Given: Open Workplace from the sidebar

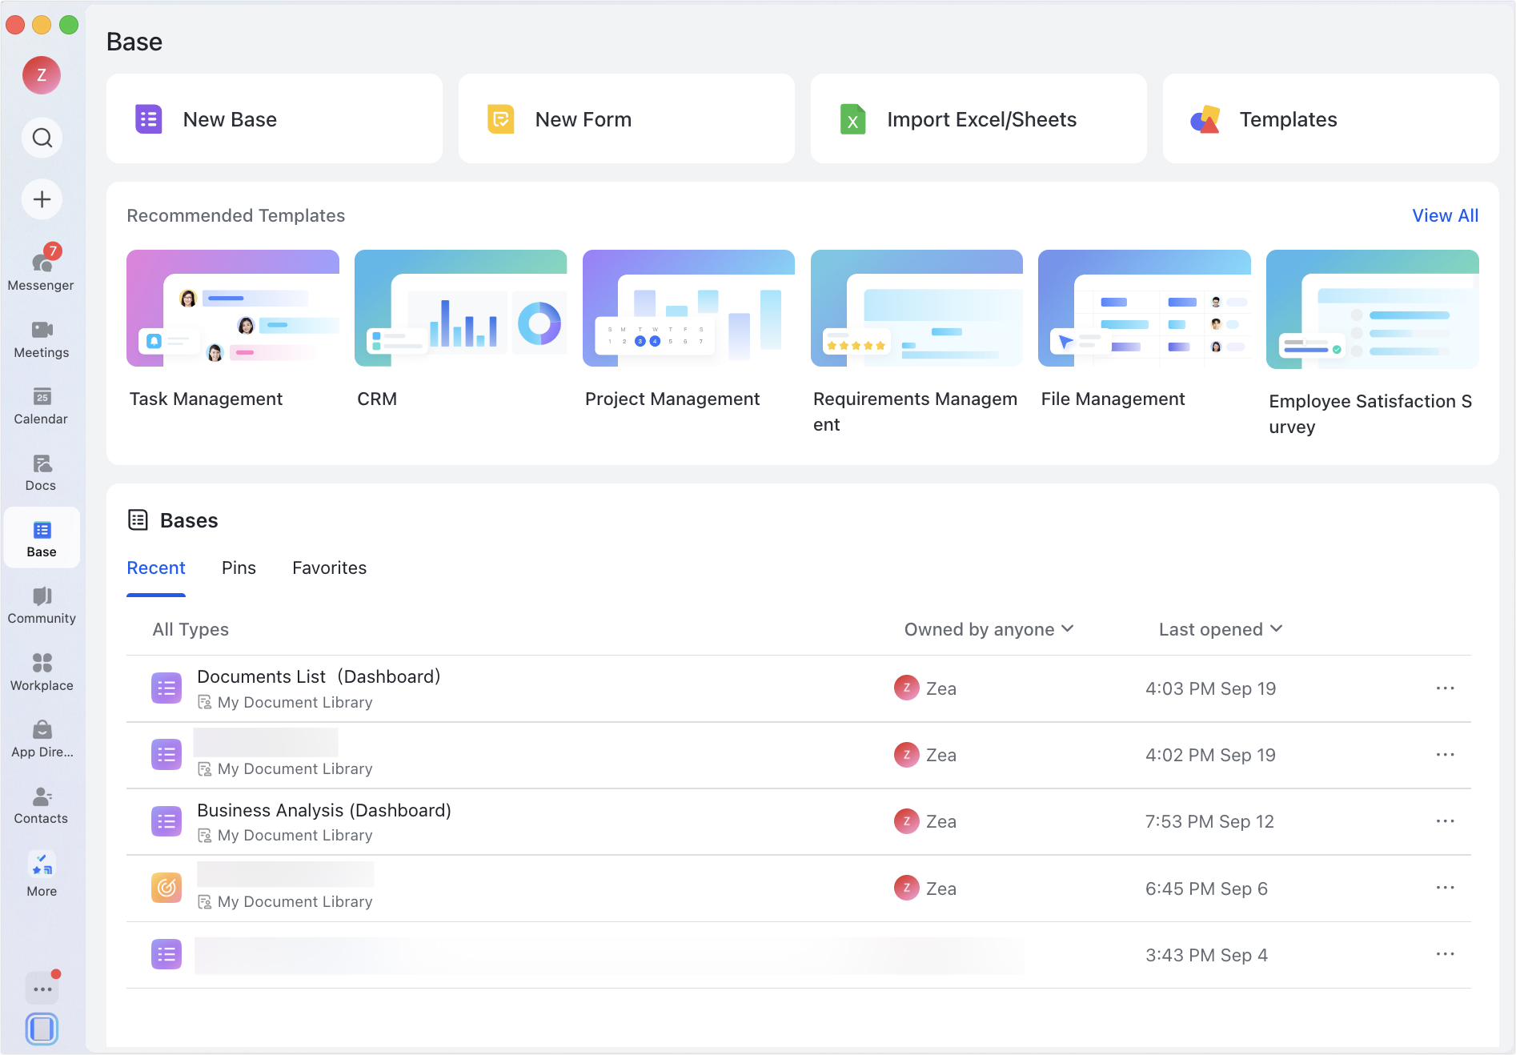Looking at the screenshot, I should click(x=42, y=672).
